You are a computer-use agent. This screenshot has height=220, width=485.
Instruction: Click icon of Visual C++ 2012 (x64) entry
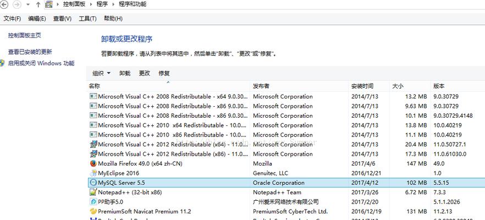point(93,144)
